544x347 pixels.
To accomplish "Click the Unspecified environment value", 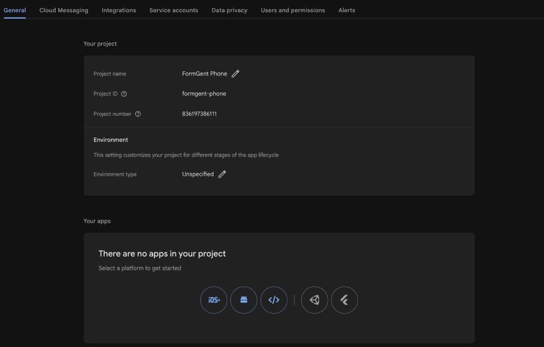I will (198, 174).
